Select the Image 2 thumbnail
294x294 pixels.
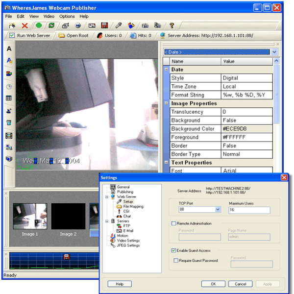(x=68, y=217)
